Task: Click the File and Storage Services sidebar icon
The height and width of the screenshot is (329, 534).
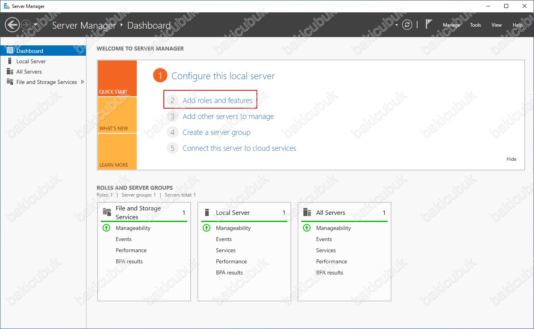Action: click(10, 82)
